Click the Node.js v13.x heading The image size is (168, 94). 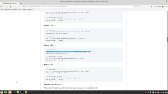[x=49, y=26]
